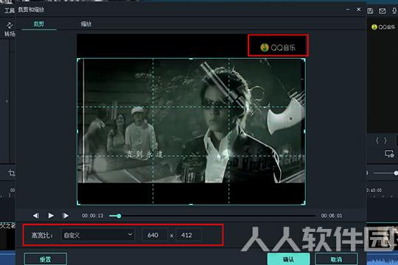Image resolution: width=398 pixels, height=265 pixels.
Task: Step back to the previous frame
Action: point(36,216)
